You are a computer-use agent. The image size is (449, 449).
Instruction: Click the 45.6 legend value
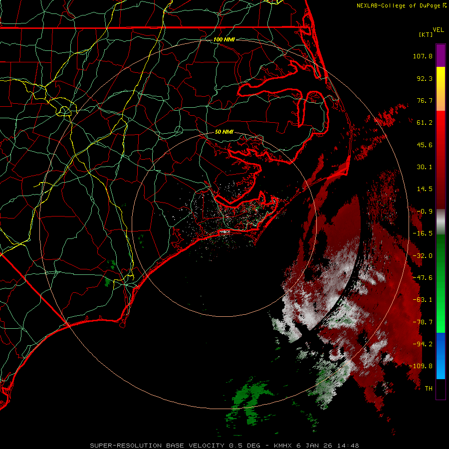coord(425,145)
